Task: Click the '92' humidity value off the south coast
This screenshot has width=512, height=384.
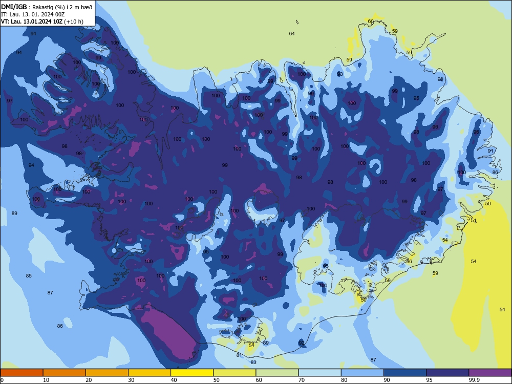Action: [x=302, y=343]
